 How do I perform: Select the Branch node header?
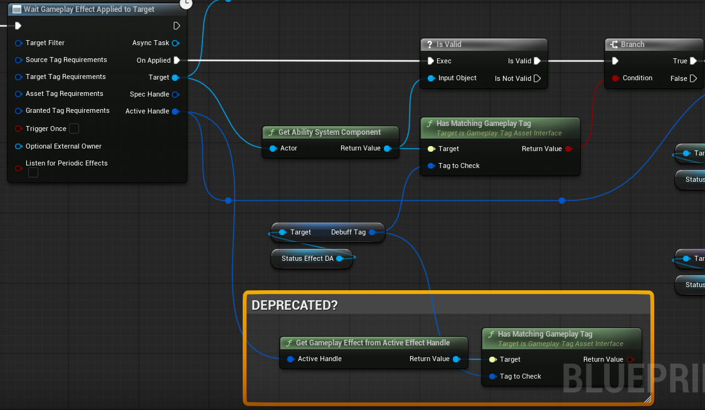[x=655, y=44]
